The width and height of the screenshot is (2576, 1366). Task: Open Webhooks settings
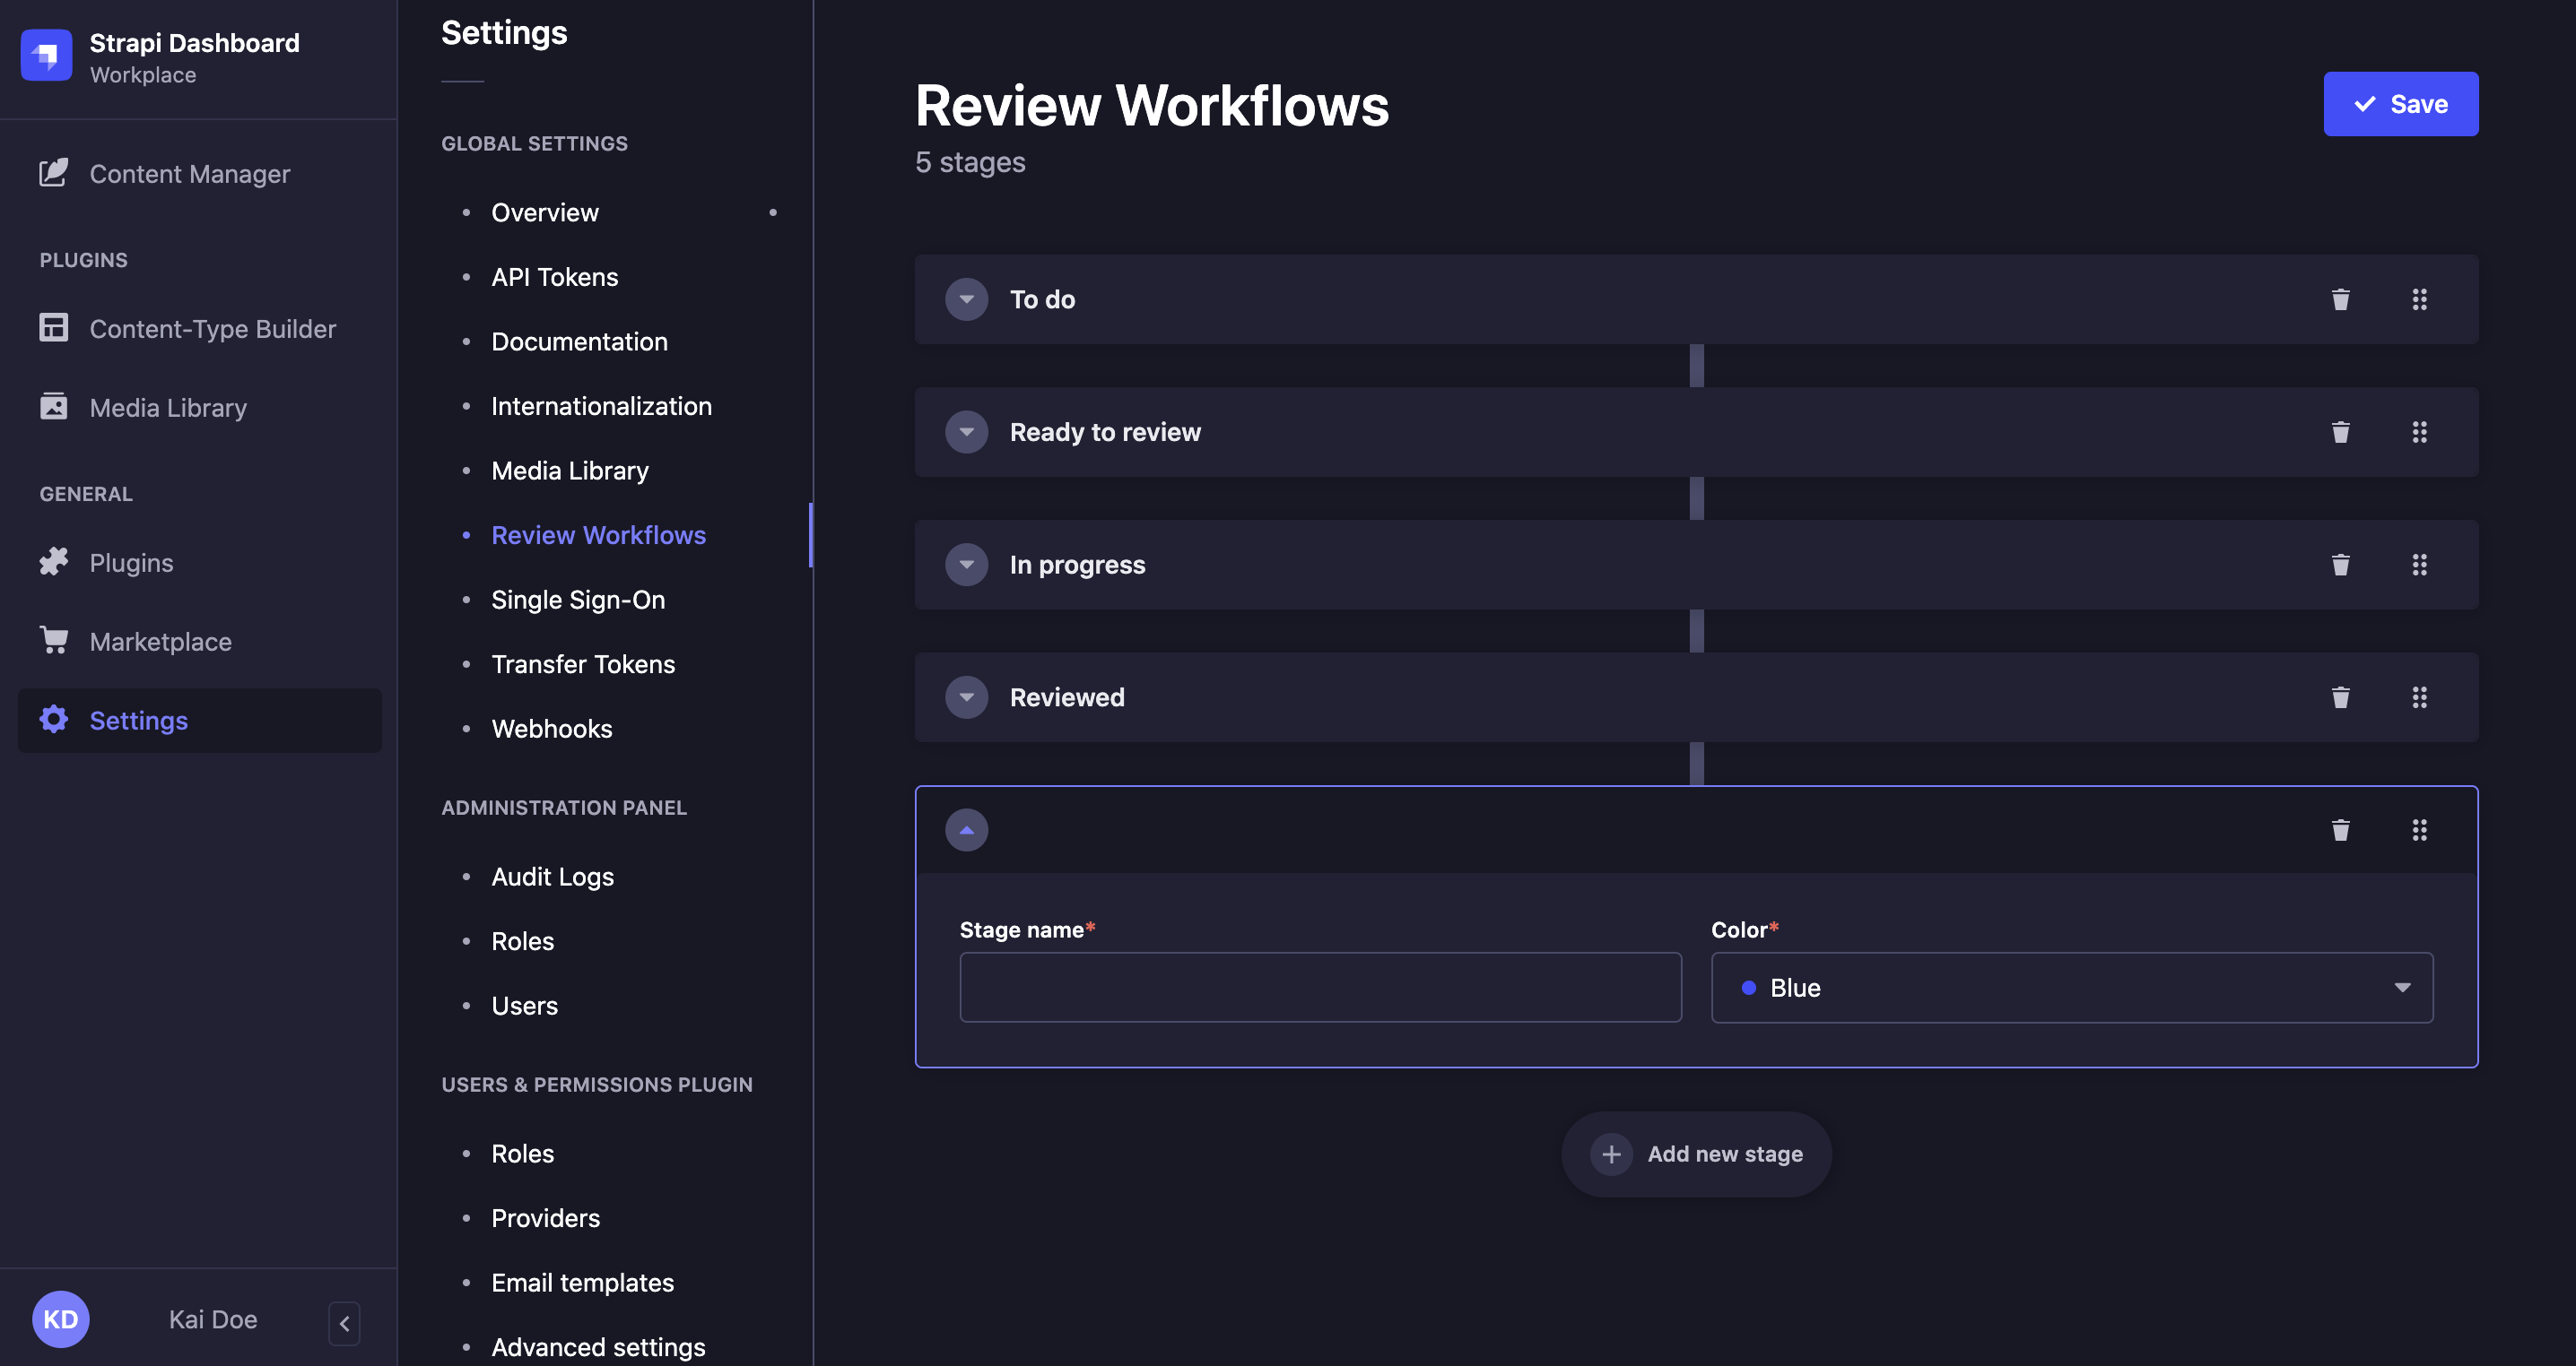[551, 729]
